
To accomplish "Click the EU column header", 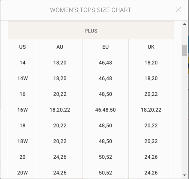I will [105, 47].
